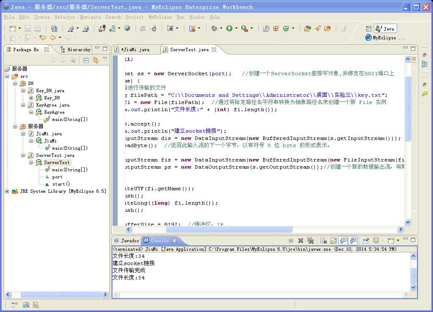Click Collapse All in Package Explorer
The height and width of the screenshot is (312, 433).
(86, 60)
